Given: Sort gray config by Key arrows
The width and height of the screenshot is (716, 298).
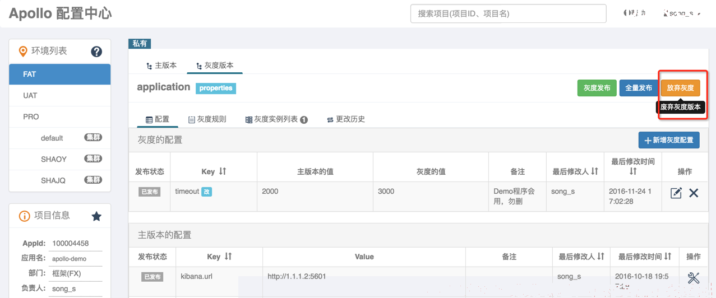Looking at the screenshot, I should [223, 171].
